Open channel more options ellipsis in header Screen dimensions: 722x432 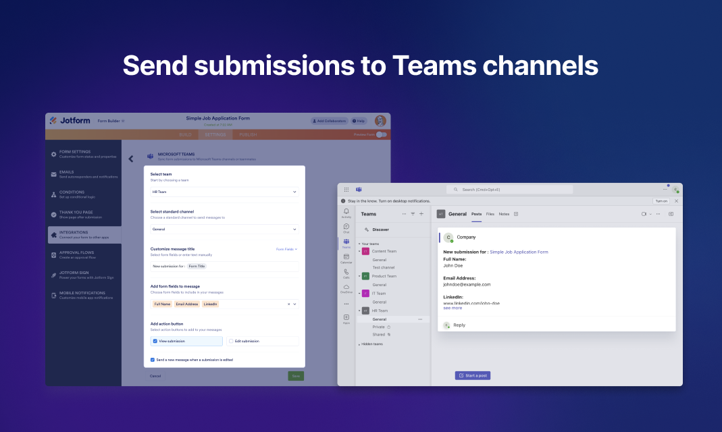coord(659,214)
